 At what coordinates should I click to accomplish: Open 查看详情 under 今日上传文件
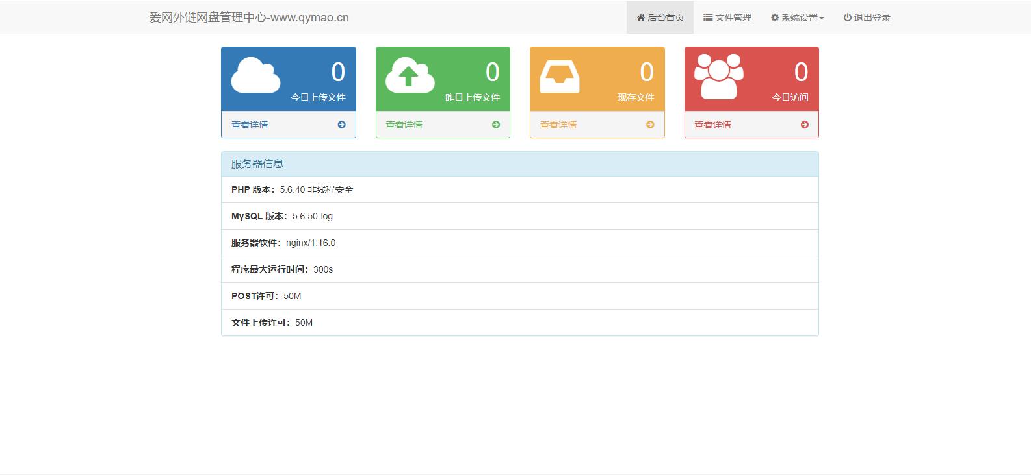click(x=250, y=125)
